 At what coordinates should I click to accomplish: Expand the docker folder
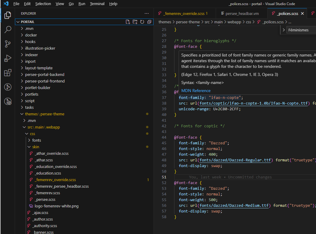tap(31, 35)
